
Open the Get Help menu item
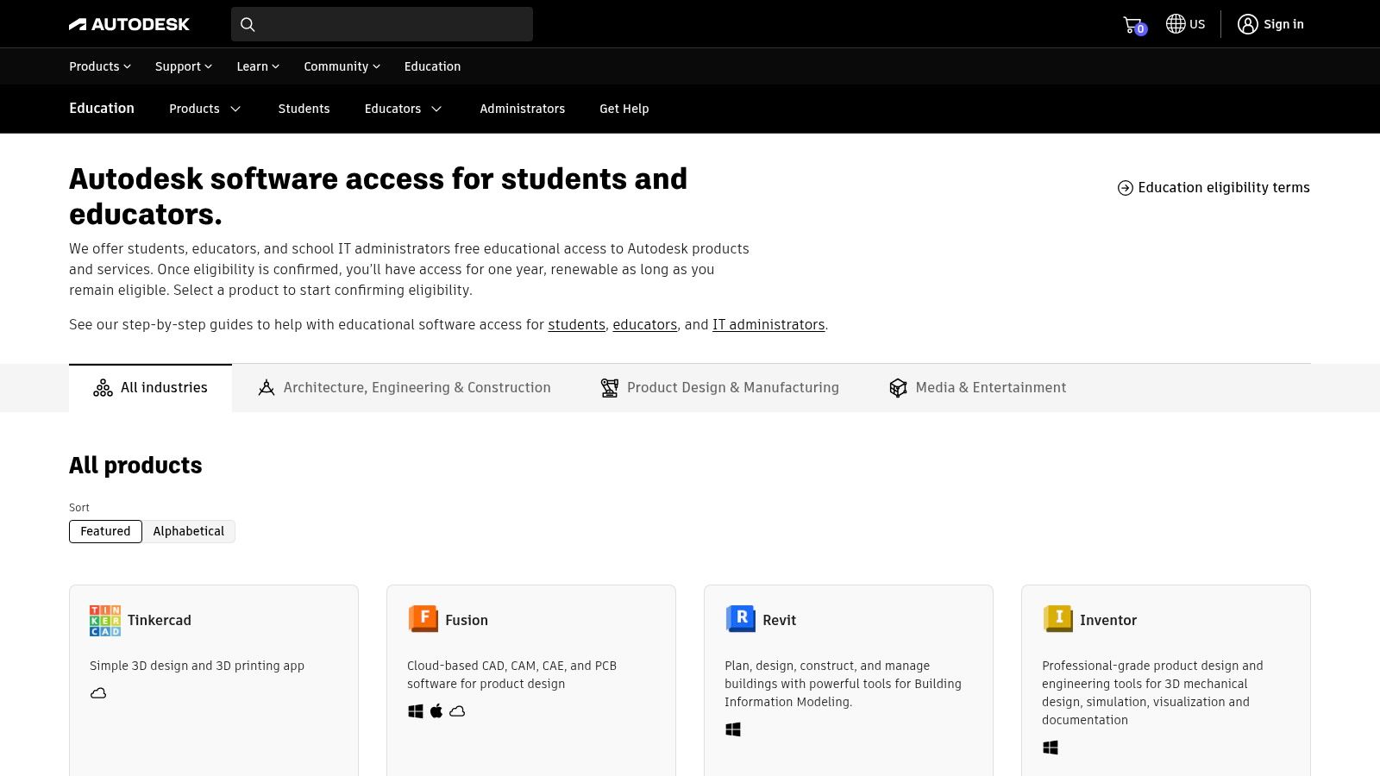tap(624, 109)
